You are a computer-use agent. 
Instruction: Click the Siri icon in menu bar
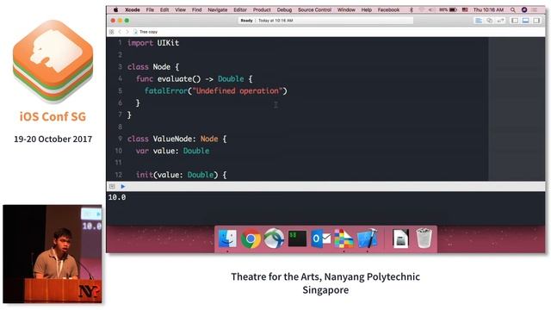pos(524,9)
